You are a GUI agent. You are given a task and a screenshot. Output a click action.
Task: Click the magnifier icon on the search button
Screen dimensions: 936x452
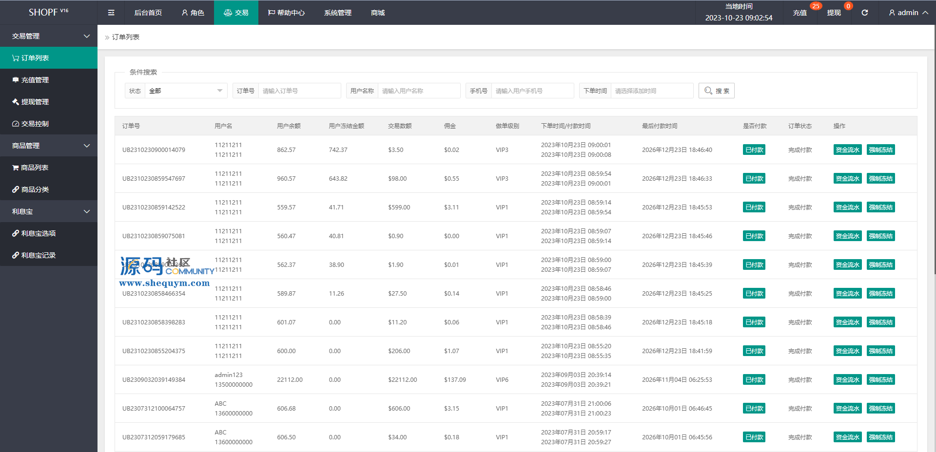point(708,91)
